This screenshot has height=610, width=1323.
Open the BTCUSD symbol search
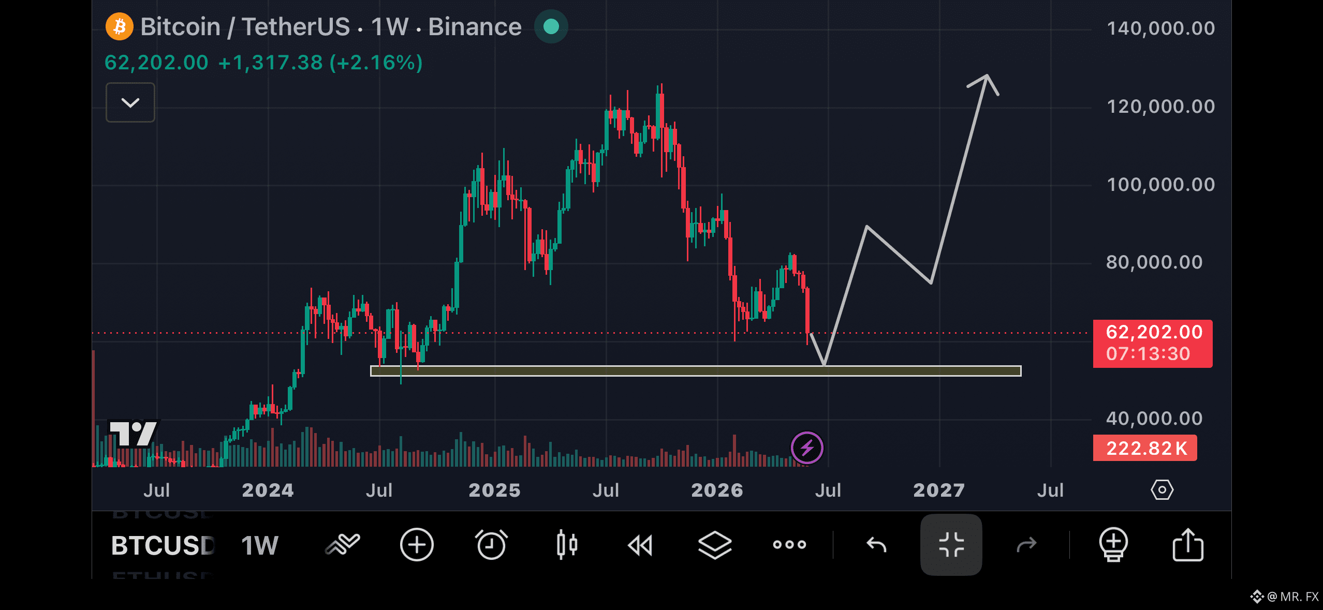(163, 545)
